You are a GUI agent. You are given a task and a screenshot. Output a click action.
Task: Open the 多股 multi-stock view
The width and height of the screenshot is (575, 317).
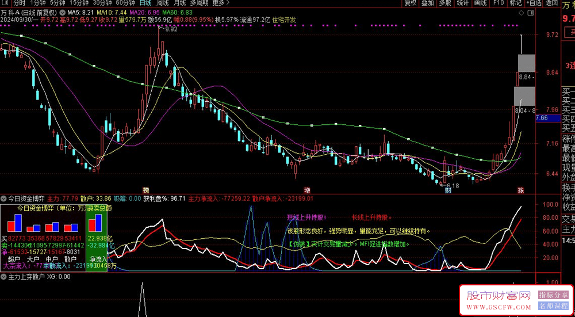[445, 3]
